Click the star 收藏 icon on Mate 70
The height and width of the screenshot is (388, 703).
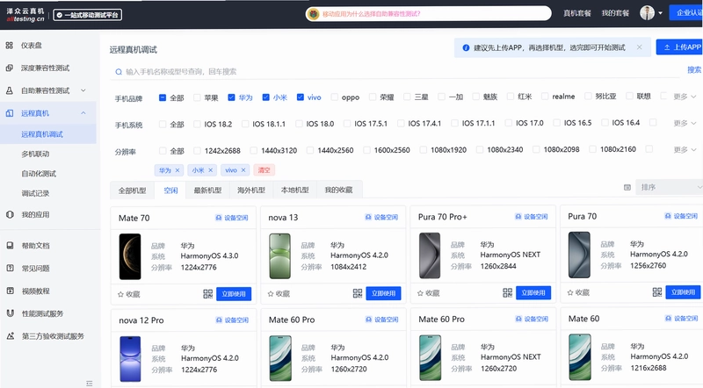tap(120, 294)
